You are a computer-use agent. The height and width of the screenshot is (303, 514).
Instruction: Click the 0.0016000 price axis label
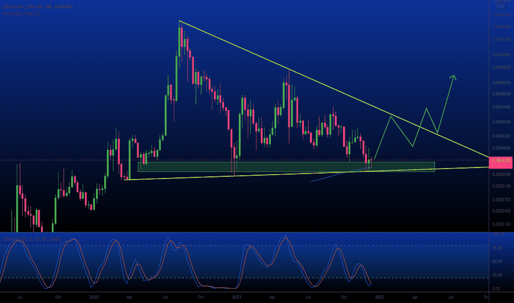coord(501,26)
